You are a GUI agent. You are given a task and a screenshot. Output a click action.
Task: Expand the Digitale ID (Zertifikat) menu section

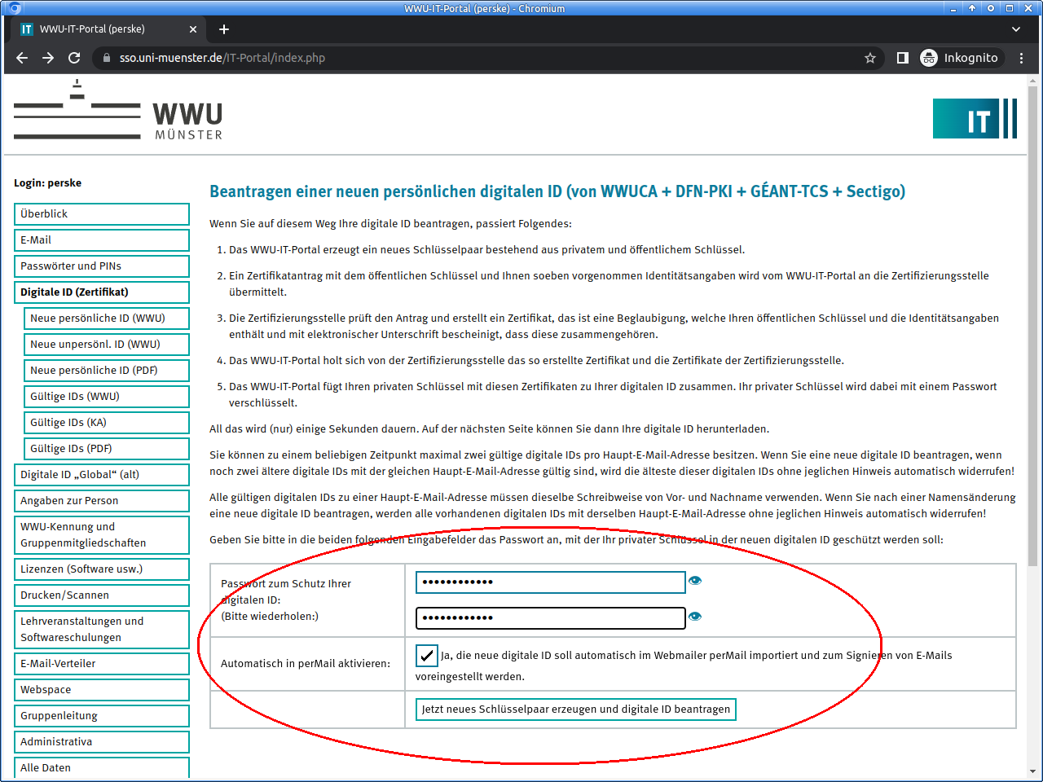101,292
